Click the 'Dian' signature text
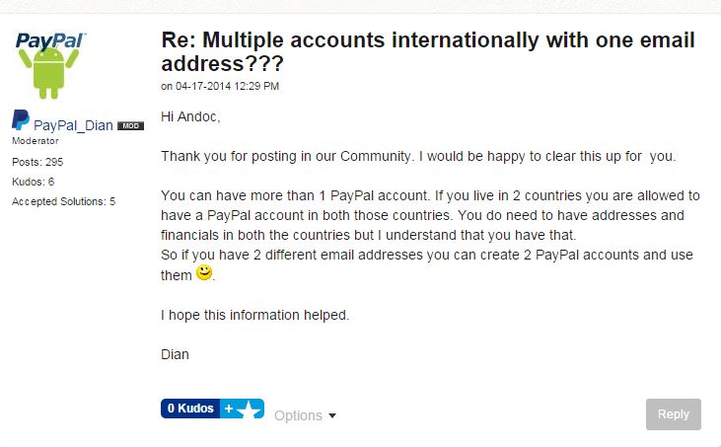 coord(175,353)
